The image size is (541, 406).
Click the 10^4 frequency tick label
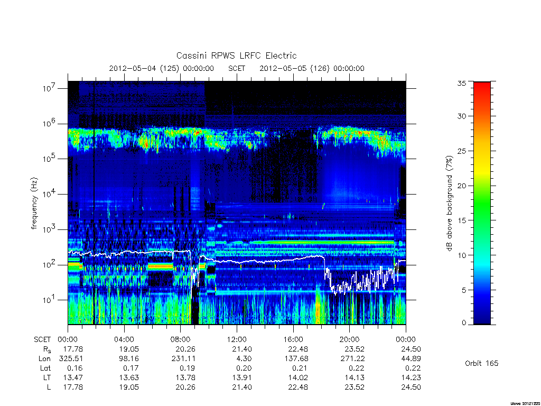coord(49,193)
